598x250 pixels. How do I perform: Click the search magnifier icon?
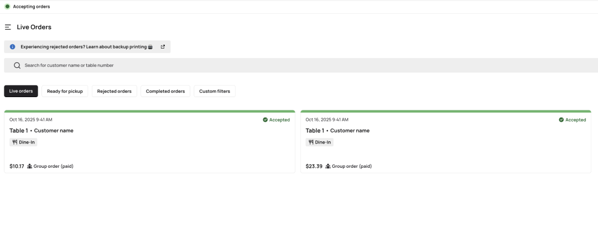coord(17,66)
